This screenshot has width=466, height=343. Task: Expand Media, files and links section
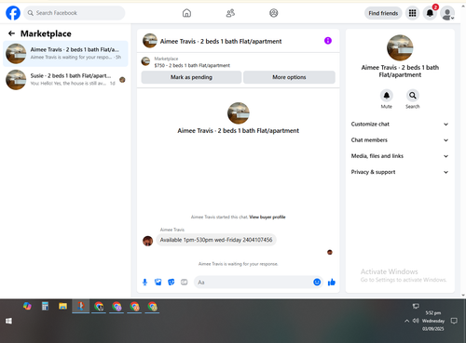point(400,156)
